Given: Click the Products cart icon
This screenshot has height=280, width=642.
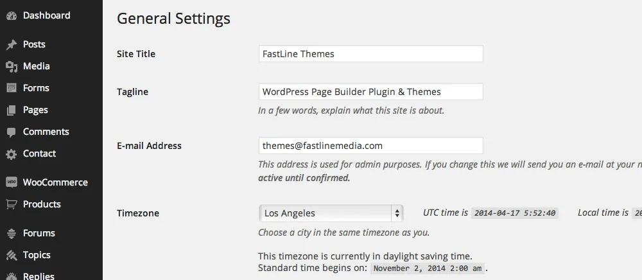Looking at the screenshot, I should click(x=11, y=204).
